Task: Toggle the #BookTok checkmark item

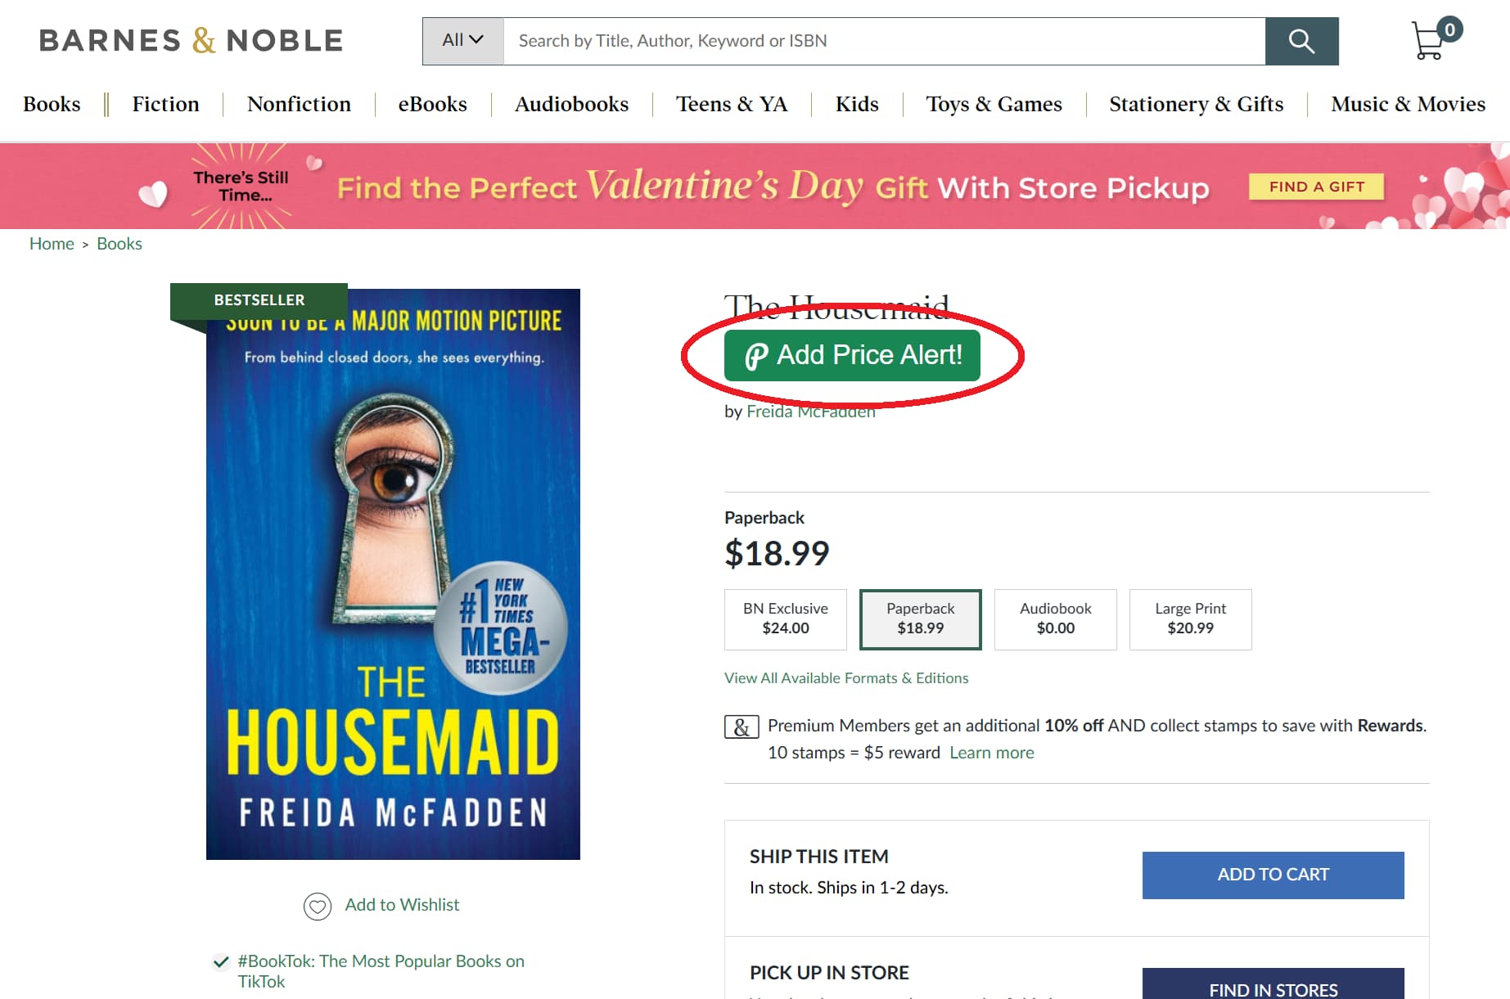Action: [221, 961]
